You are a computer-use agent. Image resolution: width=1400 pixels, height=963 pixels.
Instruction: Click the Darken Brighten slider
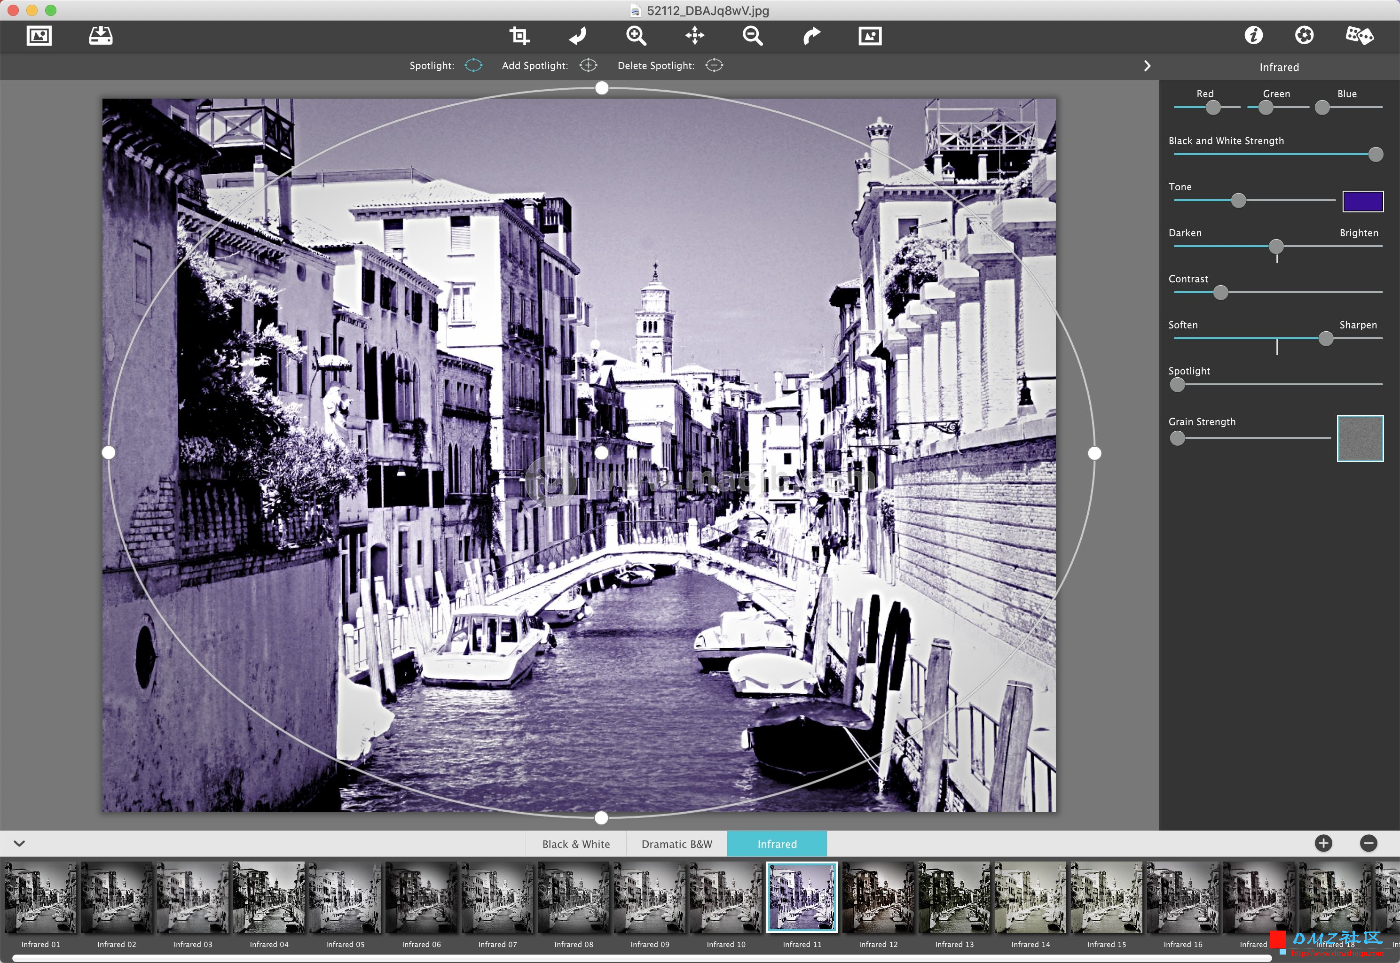click(x=1278, y=246)
